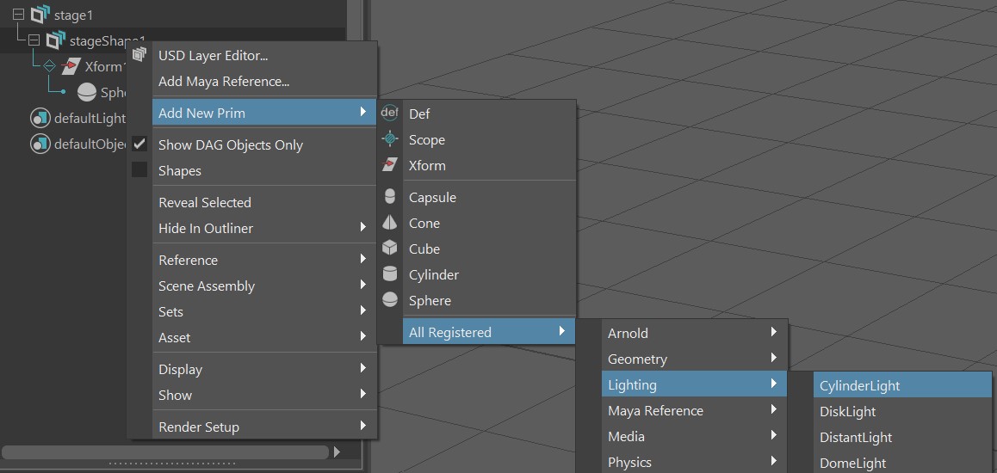
Task: Click the outliner horizontal scrollbar
Action: point(164,451)
